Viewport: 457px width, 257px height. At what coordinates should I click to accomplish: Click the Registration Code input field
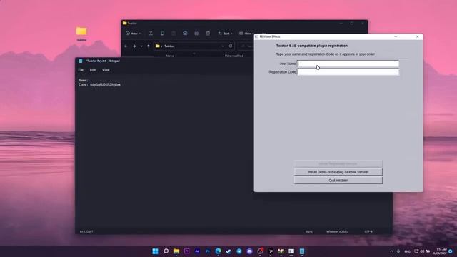point(348,72)
